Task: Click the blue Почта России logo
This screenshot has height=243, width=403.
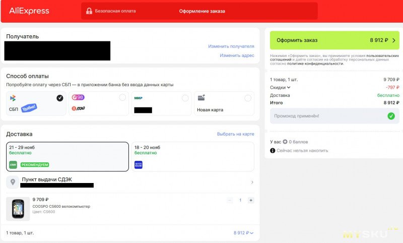Action: (138, 164)
